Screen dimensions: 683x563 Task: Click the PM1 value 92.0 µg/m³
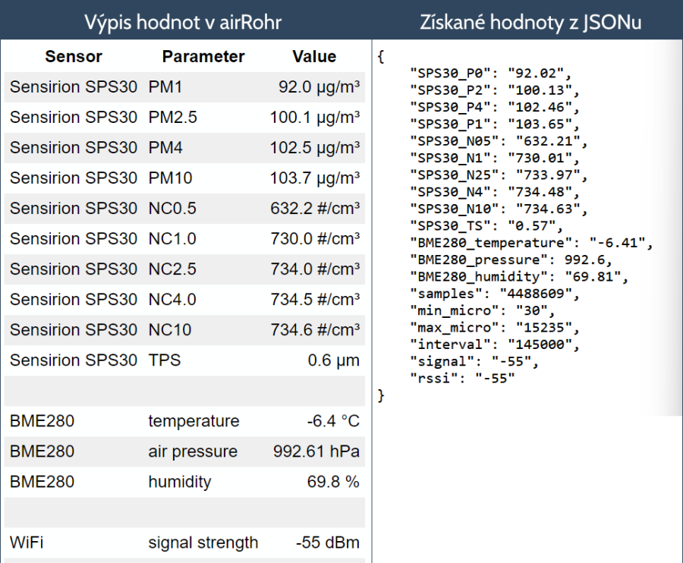click(x=319, y=87)
